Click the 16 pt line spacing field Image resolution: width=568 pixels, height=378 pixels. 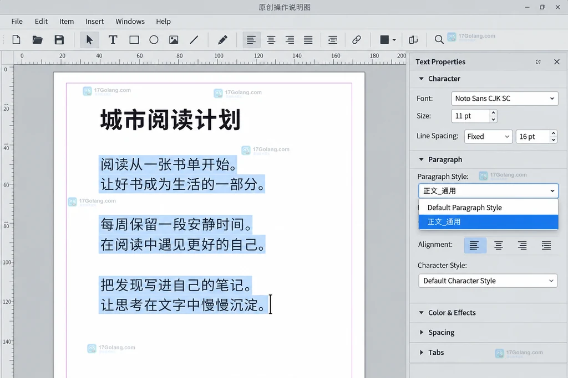[x=533, y=137]
